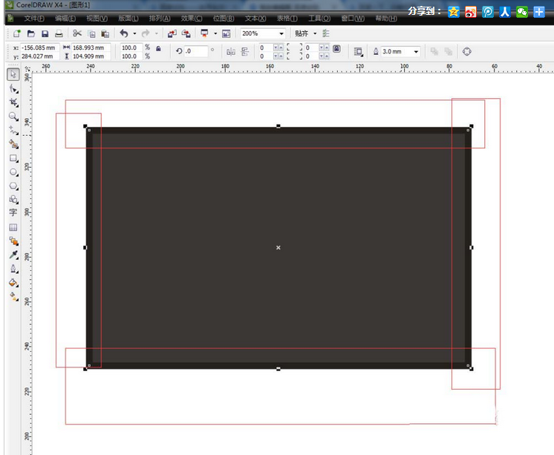Choose the Ellipse tool
The image size is (554, 455).
(x=13, y=172)
